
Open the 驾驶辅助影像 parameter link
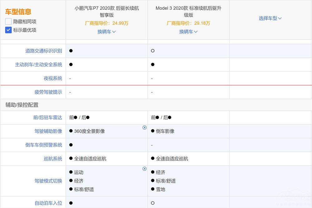point(48,131)
